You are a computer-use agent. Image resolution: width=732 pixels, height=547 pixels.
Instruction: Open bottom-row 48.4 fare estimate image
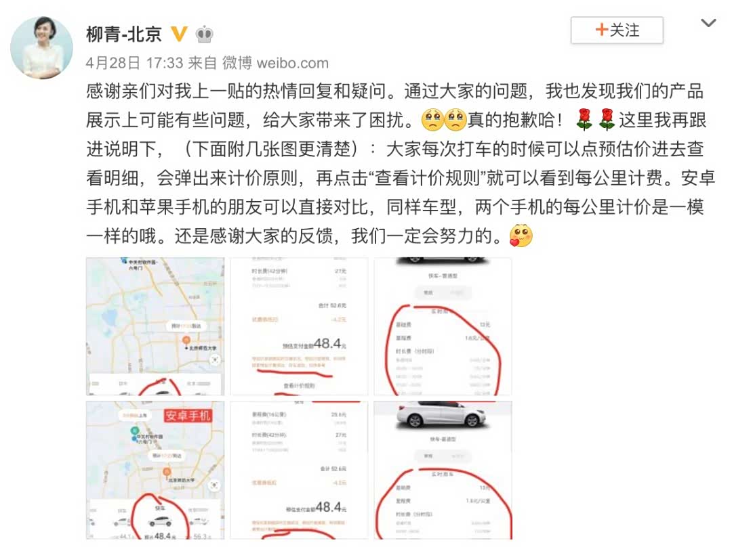tap(300, 470)
